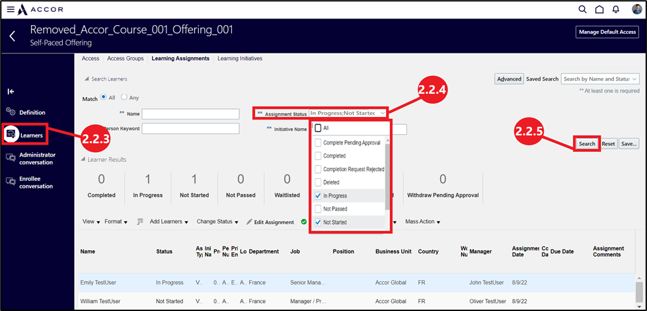Click the In Progress count tile
Image resolution: width=647 pixels, height=311 pixels.
point(148,186)
